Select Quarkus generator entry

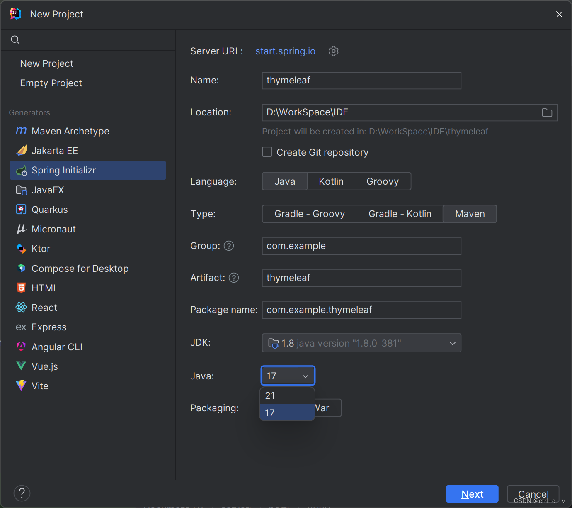(88, 210)
